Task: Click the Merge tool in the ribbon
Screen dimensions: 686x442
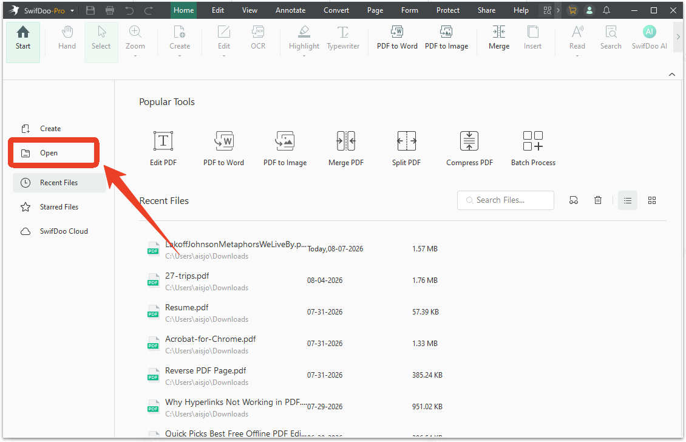Action: click(499, 38)
